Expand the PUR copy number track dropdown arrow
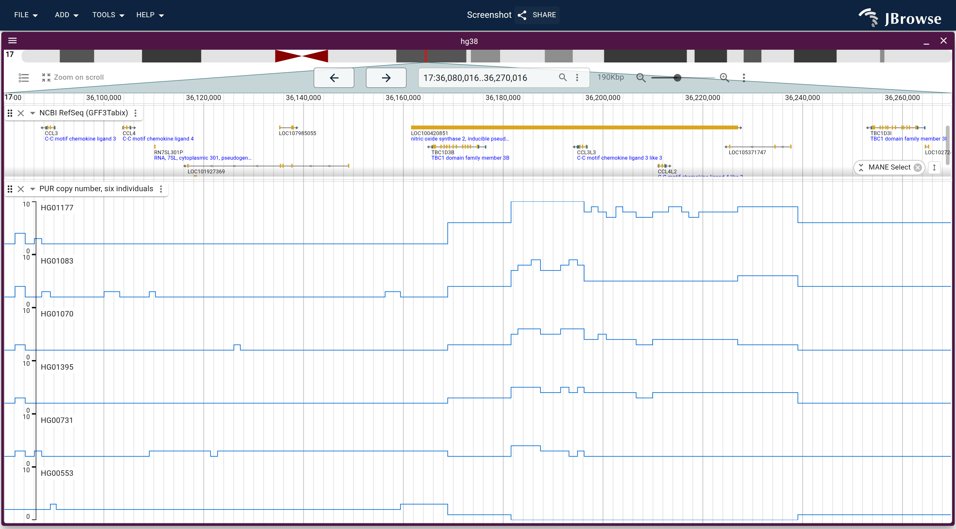Image resolution: width=956 pixels, height=529 pixels. (x=33, y=189)
